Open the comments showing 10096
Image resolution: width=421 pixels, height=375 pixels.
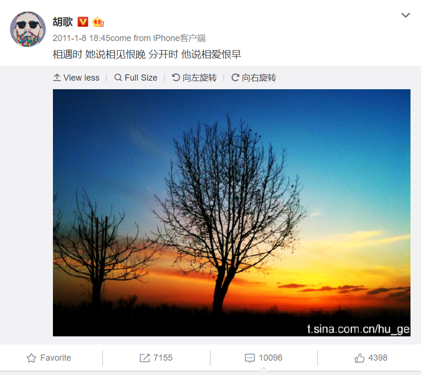[263, 358]
